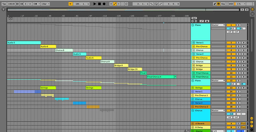Select the Chorus 8 clip on track 4

coord(64,50)
